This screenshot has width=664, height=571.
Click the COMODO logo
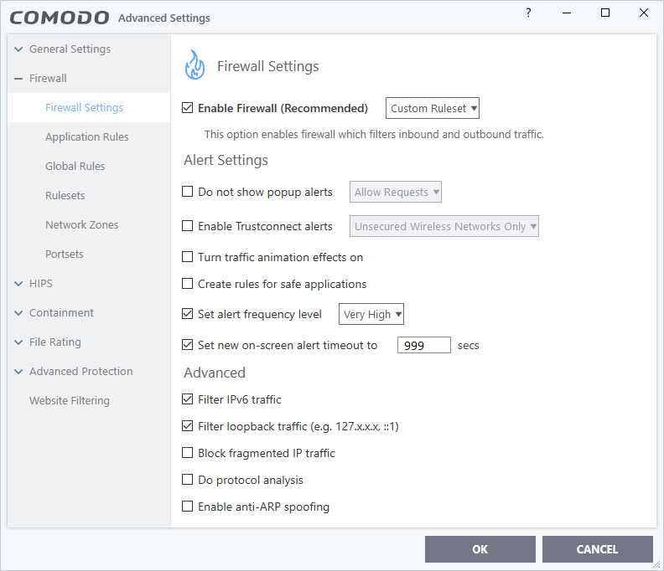[x=60, y=18]
